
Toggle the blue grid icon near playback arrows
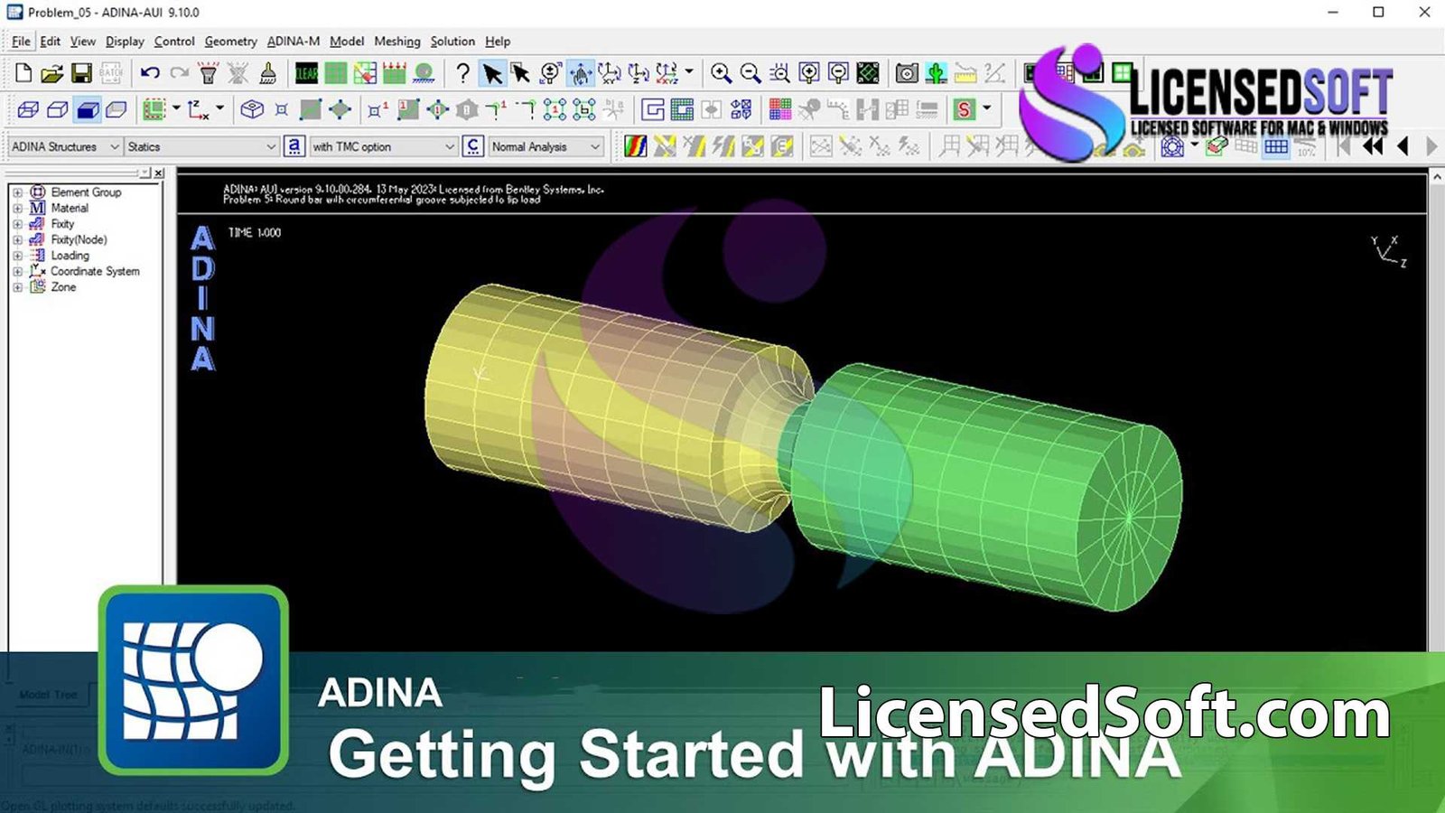point(1276,145)
